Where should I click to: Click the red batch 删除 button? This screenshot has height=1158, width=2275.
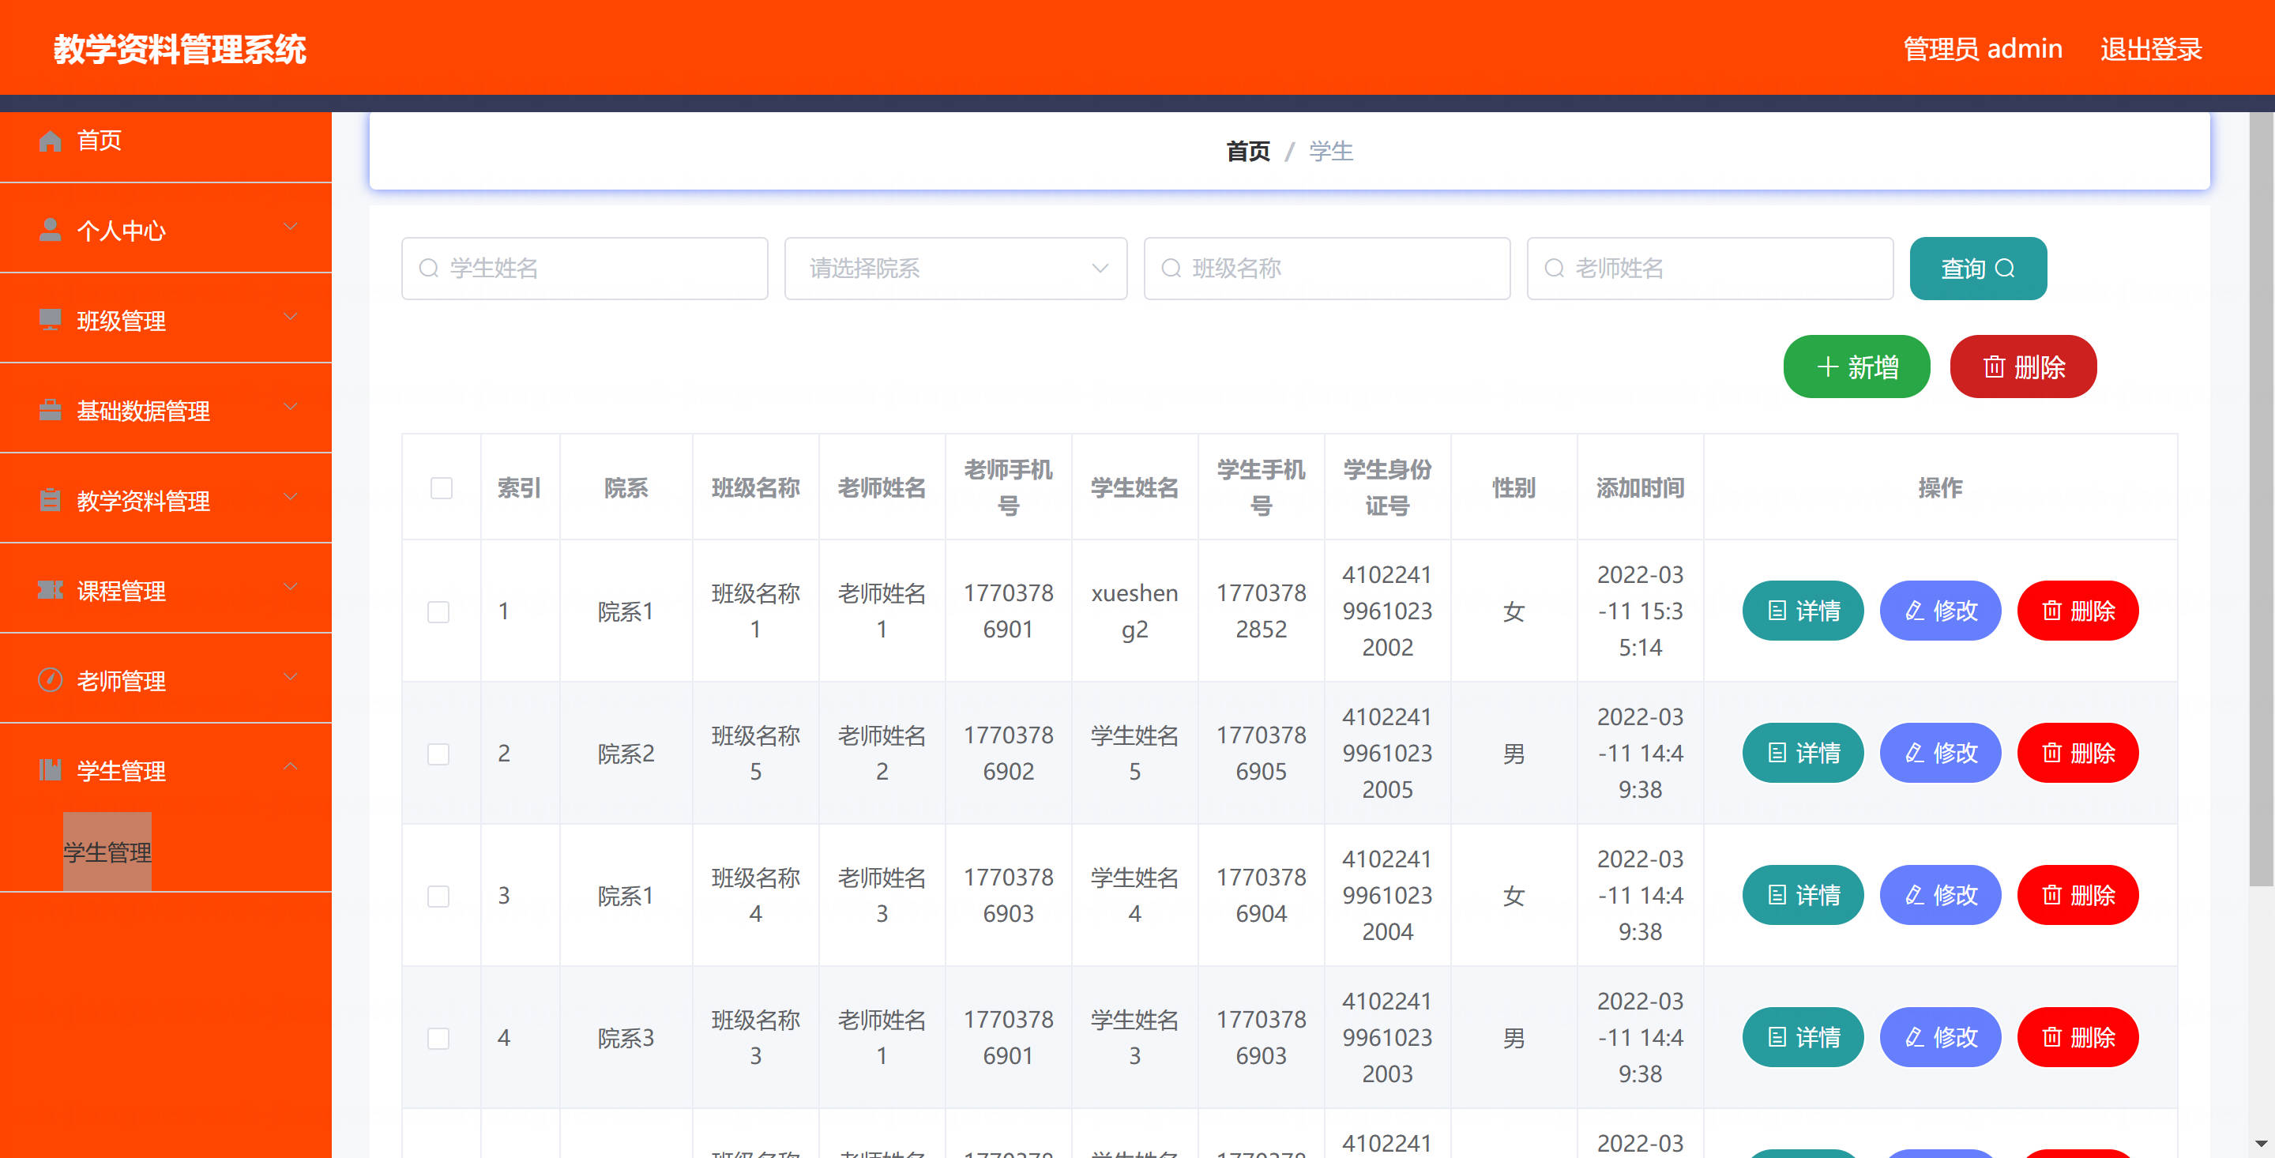2023,367
